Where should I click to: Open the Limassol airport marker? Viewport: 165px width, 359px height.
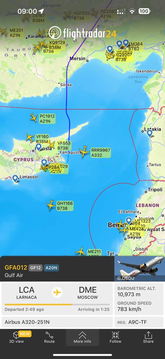point(15,178)
